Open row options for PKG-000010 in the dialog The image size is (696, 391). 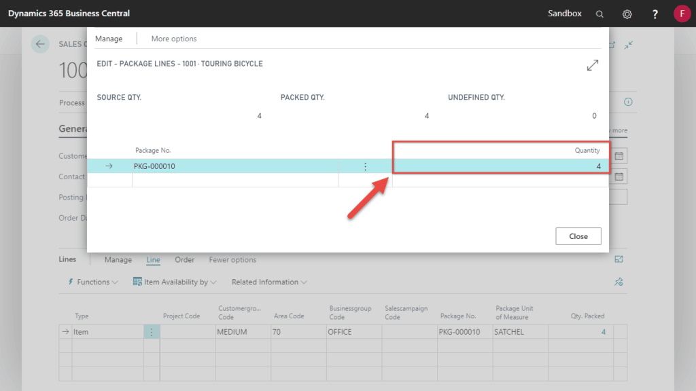[x=365, y=166]
